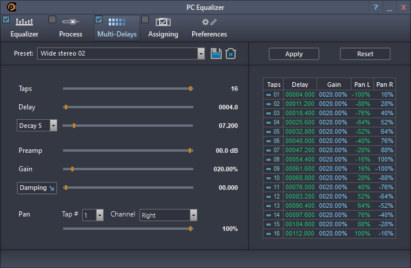The image size is (411, 268).
Task: Click the tap 08 row marker icon
Action: (x=269, y=160)
